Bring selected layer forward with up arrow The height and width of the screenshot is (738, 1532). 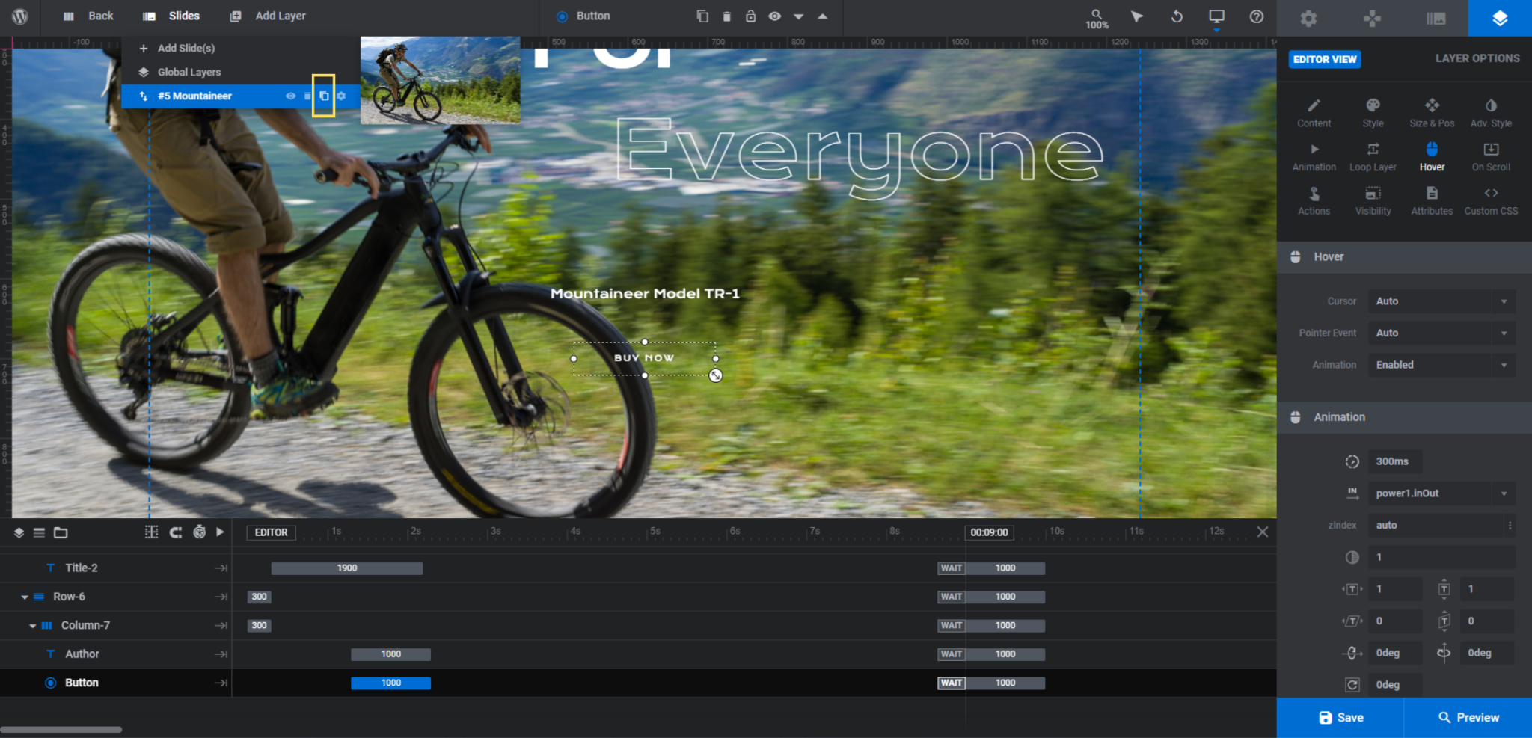tap(823, 16)
